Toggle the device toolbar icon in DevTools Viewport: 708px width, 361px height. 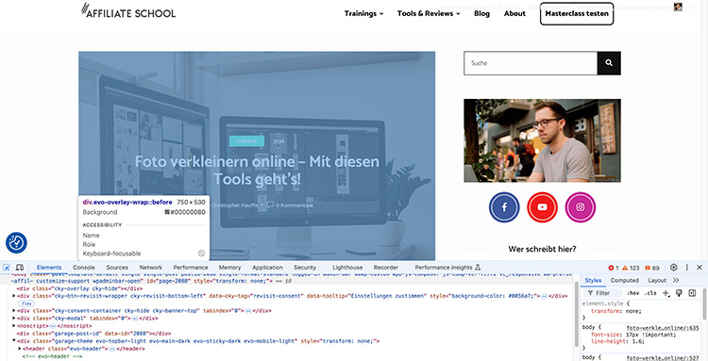click(x=20, y=268)
